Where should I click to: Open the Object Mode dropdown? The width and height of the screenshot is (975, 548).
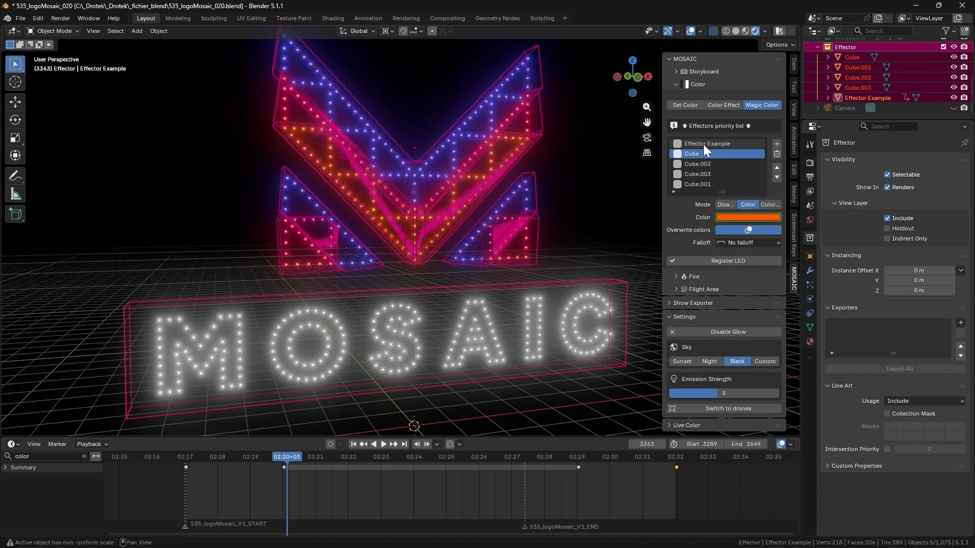tap(53, 31)
